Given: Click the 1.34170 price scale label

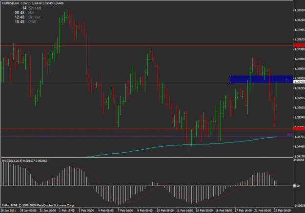Looking at the screenshot, I should pyautogui.click(x=300, y=156).
